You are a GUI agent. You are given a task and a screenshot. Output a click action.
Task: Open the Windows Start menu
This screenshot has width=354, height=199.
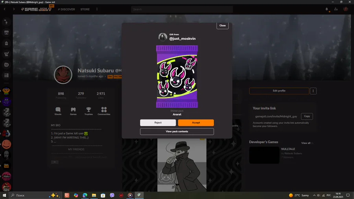(4, 195)
